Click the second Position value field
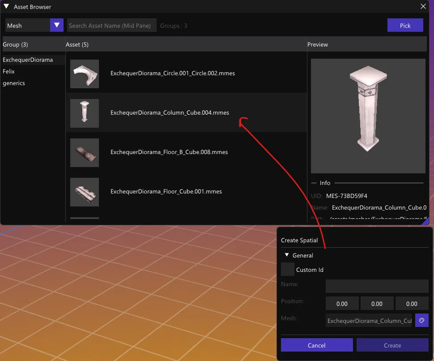434x361 pixels. (x=377, y=303)
